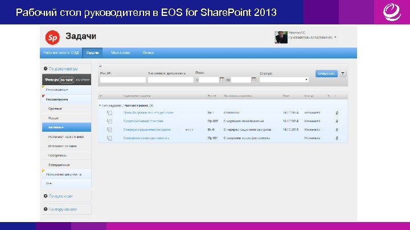Viewport: 410px width, 230px height.
Task: Sort by Содержание задачи column header
Action: pos(137,96)
